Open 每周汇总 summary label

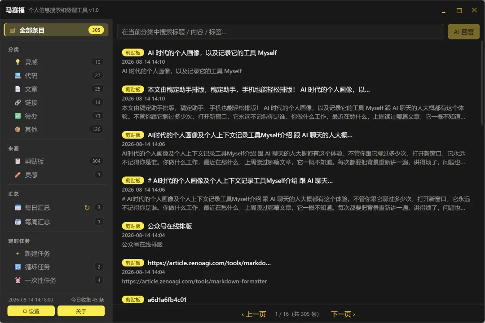[x=37, y=222]
